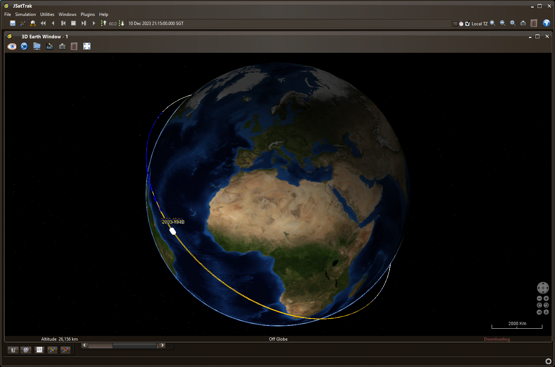Open the settings sliders icon at bottom

[39, 350]
